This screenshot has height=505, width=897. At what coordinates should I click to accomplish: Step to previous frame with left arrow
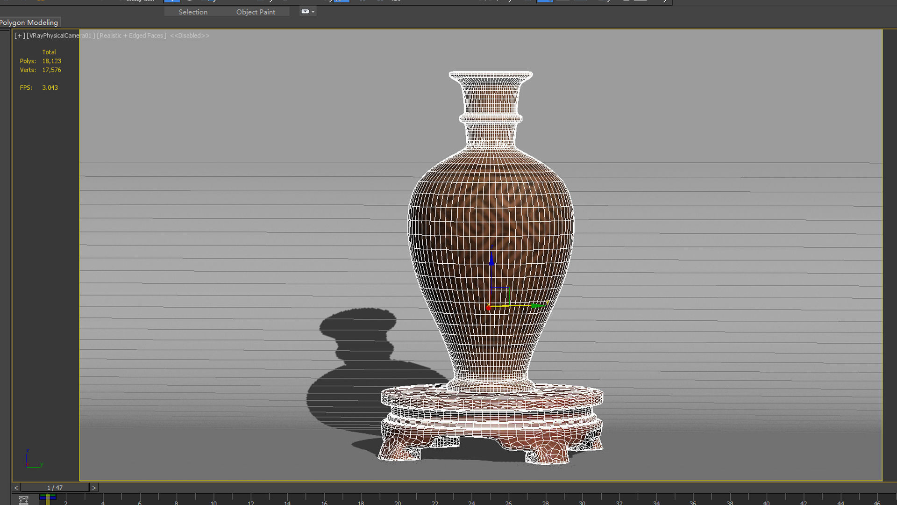(x=16, y=488)
